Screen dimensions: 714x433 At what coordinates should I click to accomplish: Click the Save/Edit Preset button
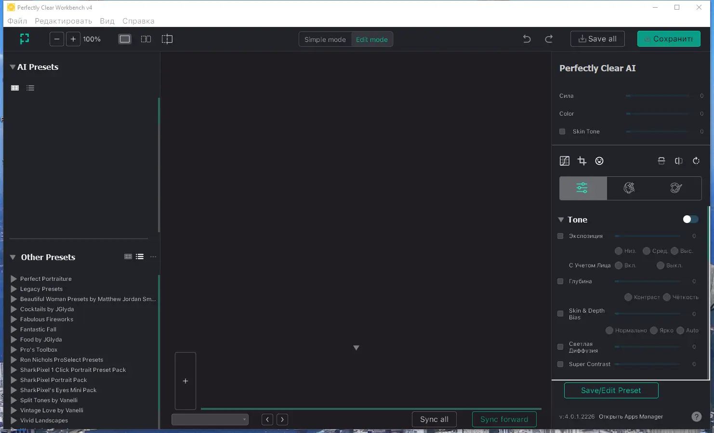click(x=611, y=391)
